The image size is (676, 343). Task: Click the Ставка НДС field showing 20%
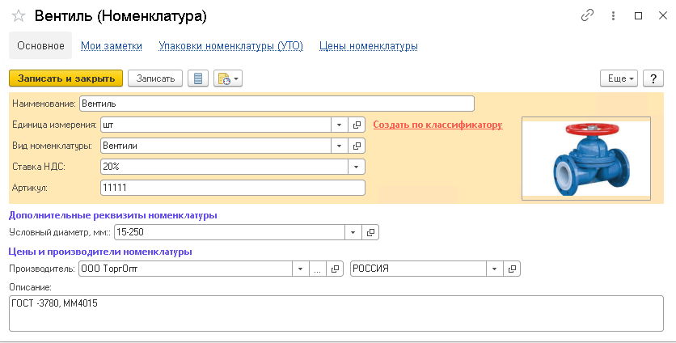pos(224,167)
